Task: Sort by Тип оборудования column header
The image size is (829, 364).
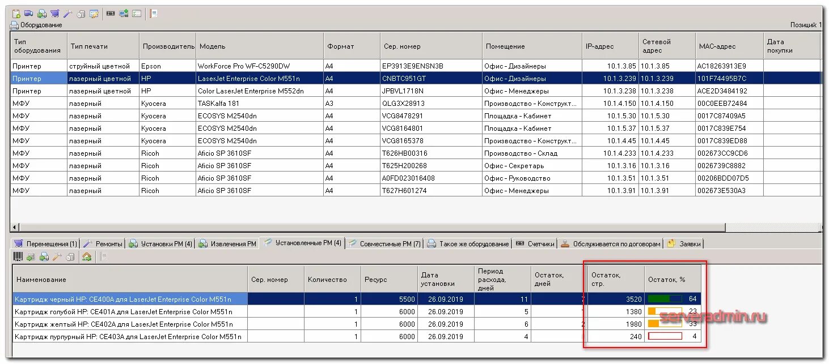Action: click(x=39, y=46)
